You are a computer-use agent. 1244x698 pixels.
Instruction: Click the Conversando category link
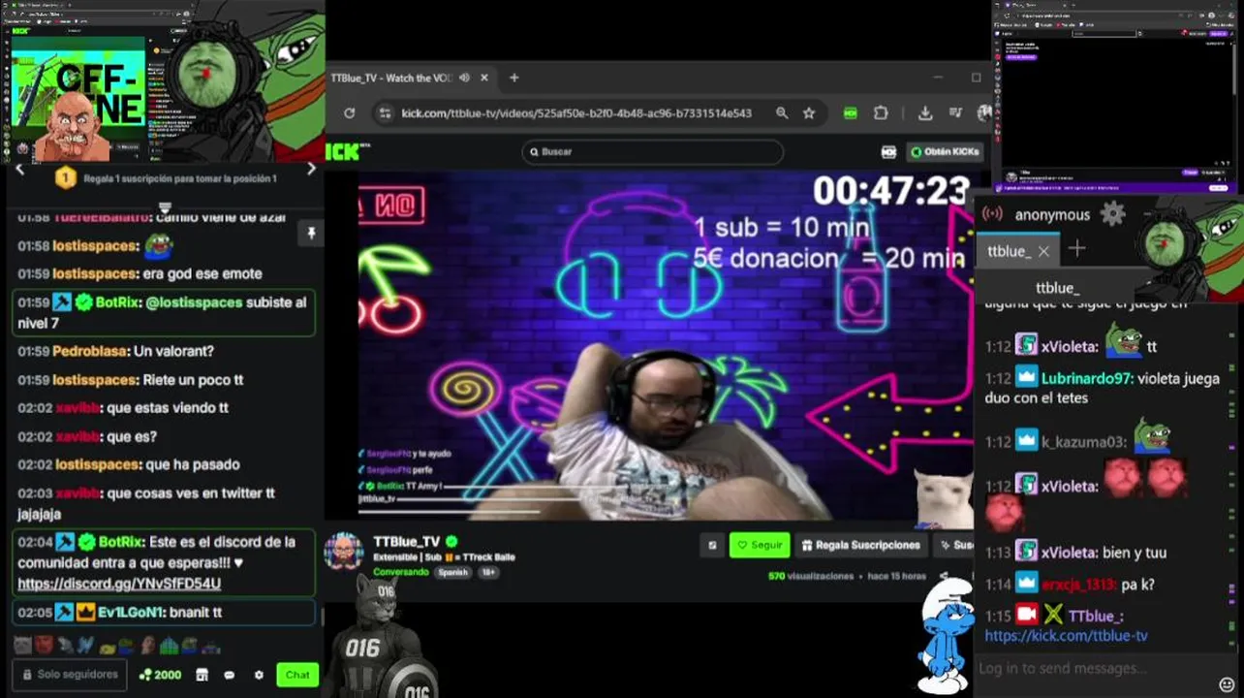coord(401,572)
